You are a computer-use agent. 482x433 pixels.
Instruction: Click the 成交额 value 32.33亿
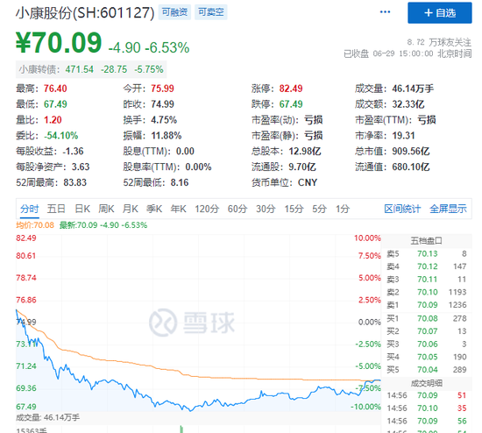[408, 104]
